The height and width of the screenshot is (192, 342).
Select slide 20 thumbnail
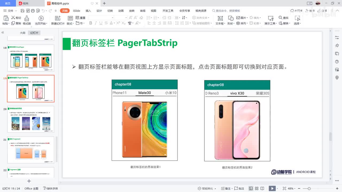tap(31, 119)
